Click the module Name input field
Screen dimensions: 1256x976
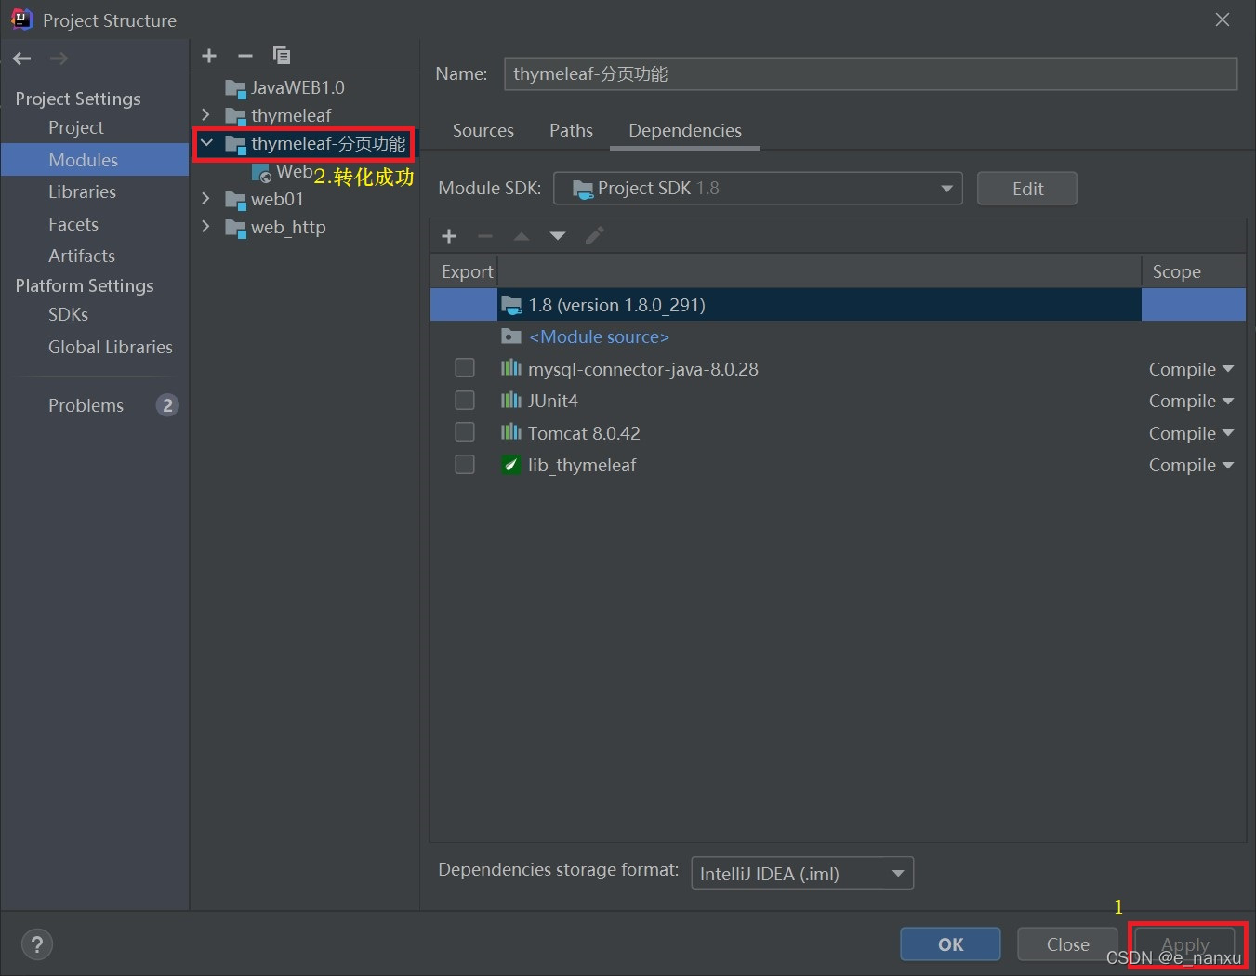point(870,73)
